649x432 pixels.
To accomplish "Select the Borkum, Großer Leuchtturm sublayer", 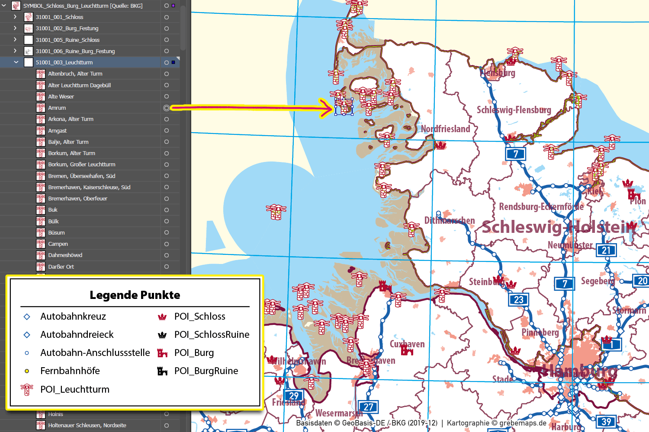I will click(81, 165).
